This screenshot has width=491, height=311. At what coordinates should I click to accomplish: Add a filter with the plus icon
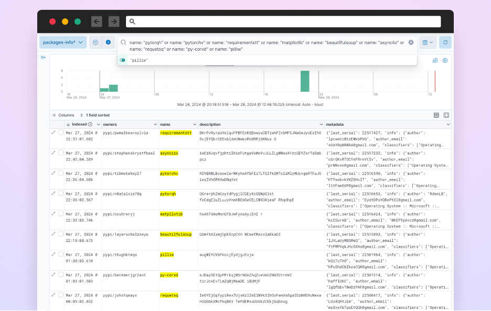(x=108, y=42)
